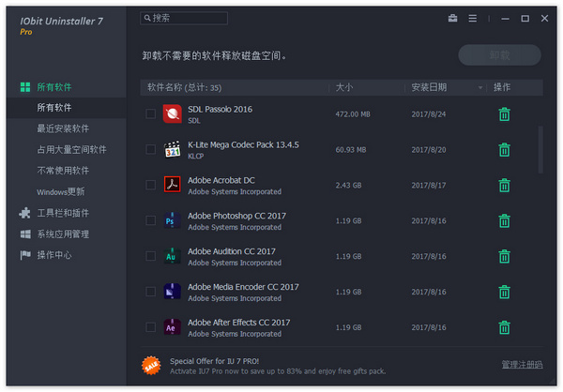Select 占用大量空间软件 in sidebar
Image resolution: width=563 pixels, height=392 pixels.
(x=72, y=150)
